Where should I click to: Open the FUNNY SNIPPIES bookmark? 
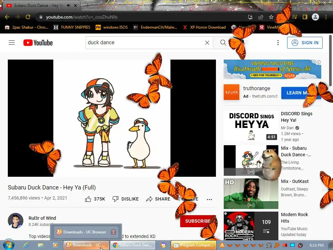pos(72,27)
